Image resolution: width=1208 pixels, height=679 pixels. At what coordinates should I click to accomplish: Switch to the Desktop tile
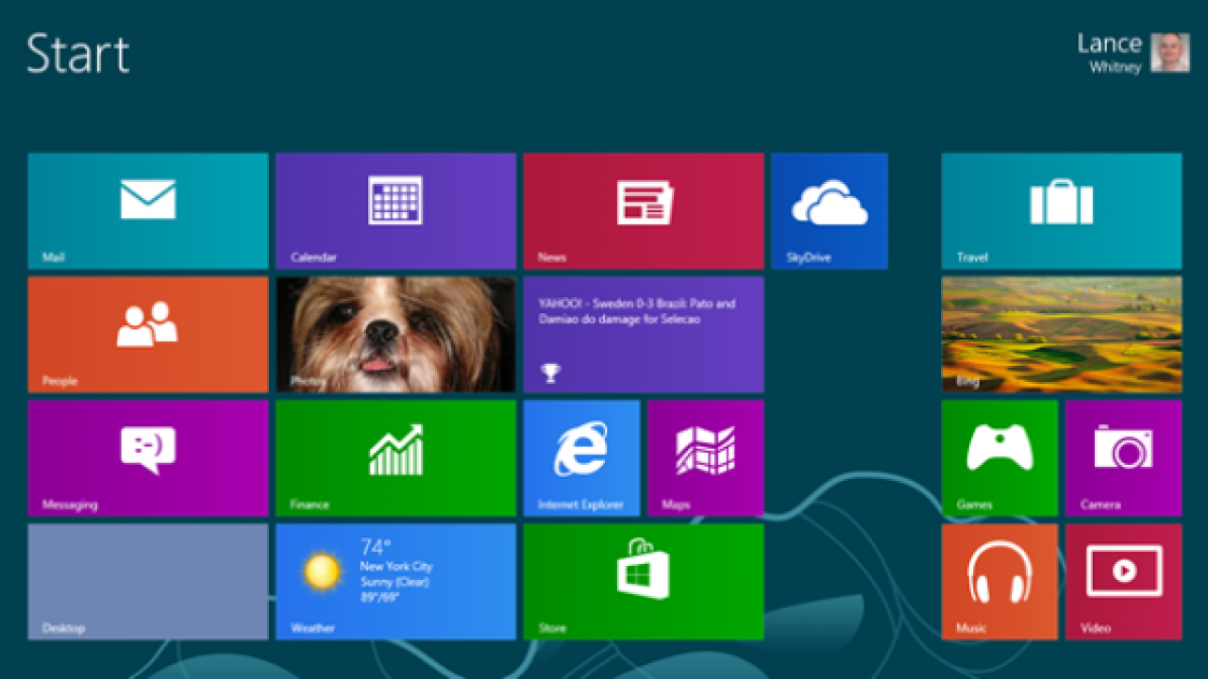[x=147, y=581]
